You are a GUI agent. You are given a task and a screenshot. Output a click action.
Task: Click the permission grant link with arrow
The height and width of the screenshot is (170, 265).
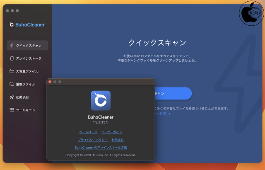pos(162,114)
